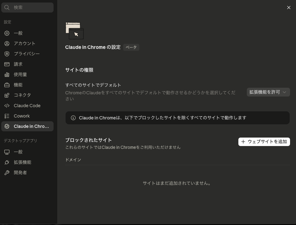
Task: Click the Claude in Chrome browser window illustration
Action: [x=75, y=31]
